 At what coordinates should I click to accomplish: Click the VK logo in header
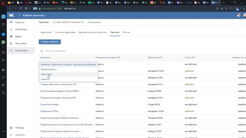[x=11, y=15]
